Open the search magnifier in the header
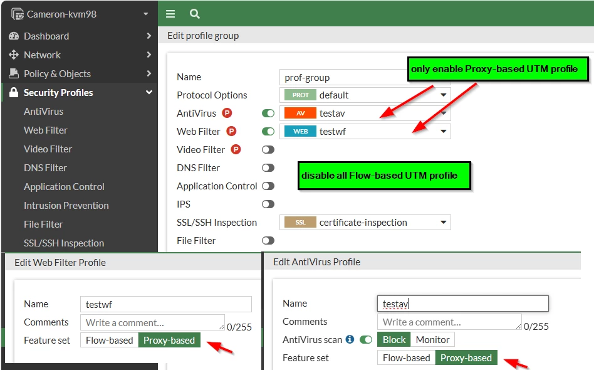Screen dimensions: 594x370 coord(194,14)
